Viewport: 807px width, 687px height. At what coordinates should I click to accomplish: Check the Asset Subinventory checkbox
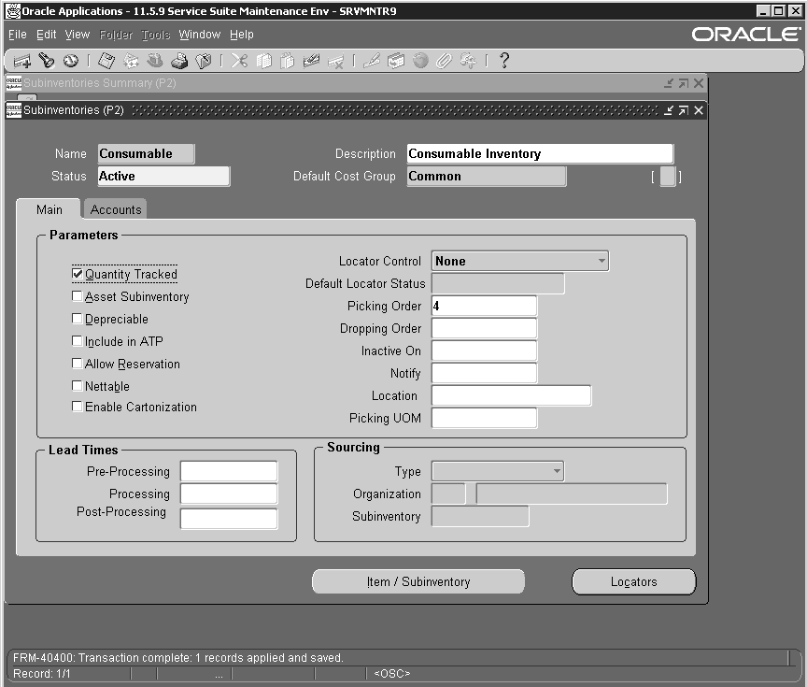coord(78,296)
